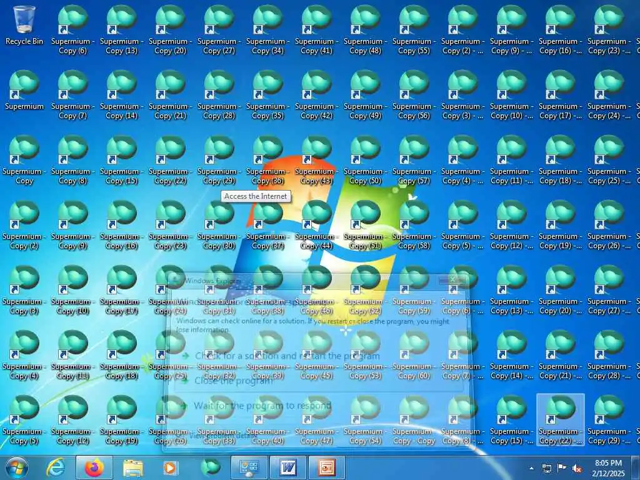Screen dimensions: 640x480
Task: Select the Supermium - Copy (41) shortcut
Action: pyautogui.click(x=317, y=29)
